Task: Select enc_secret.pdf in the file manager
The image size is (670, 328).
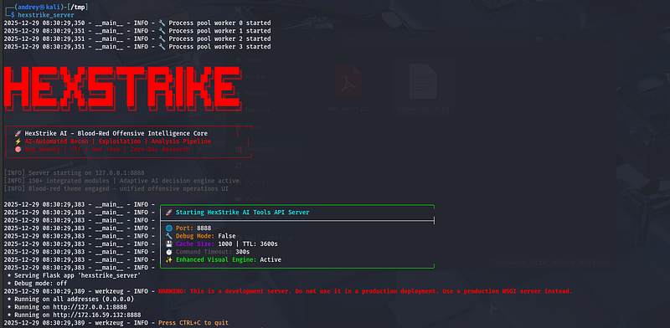Action: pyautogui.click(x=348, y=88)
